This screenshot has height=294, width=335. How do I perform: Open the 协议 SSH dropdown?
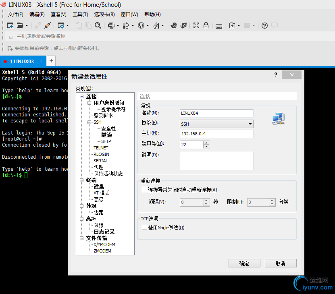(216, 124)
